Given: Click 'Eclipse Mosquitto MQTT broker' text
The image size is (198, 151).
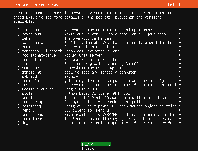Looking at the screenshot, I should coord(95,60).
